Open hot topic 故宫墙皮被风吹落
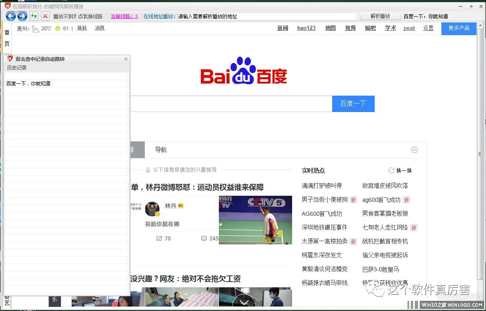This screenshot has width=486, height=311. pyautogui.click(x=385, y=186)
